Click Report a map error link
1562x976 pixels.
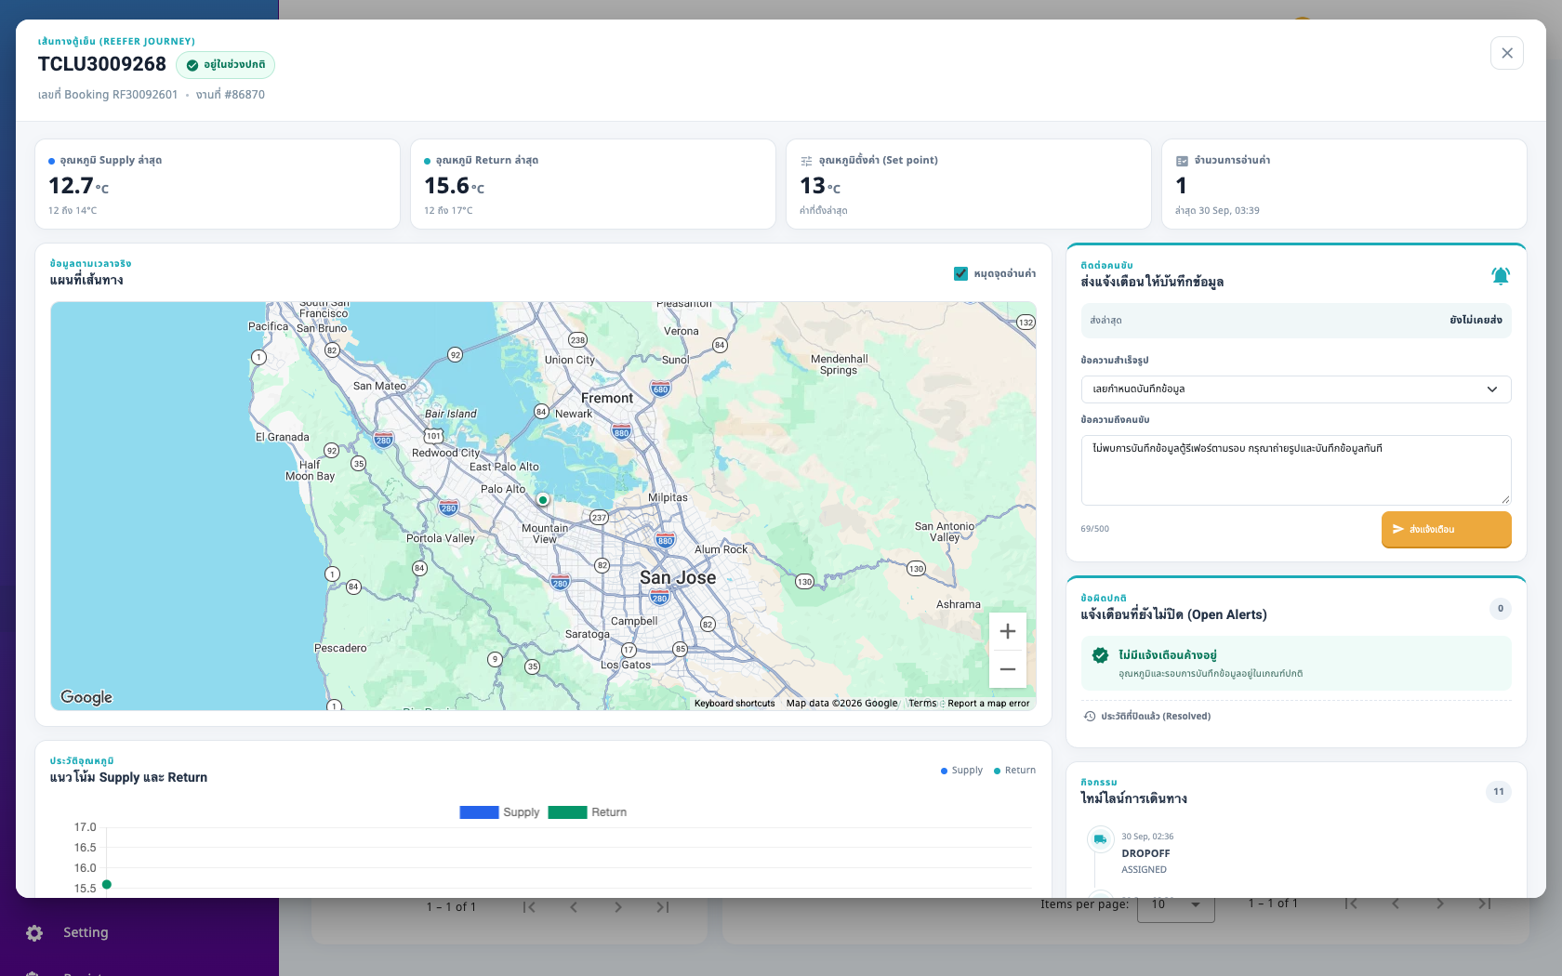click(988, 704)
